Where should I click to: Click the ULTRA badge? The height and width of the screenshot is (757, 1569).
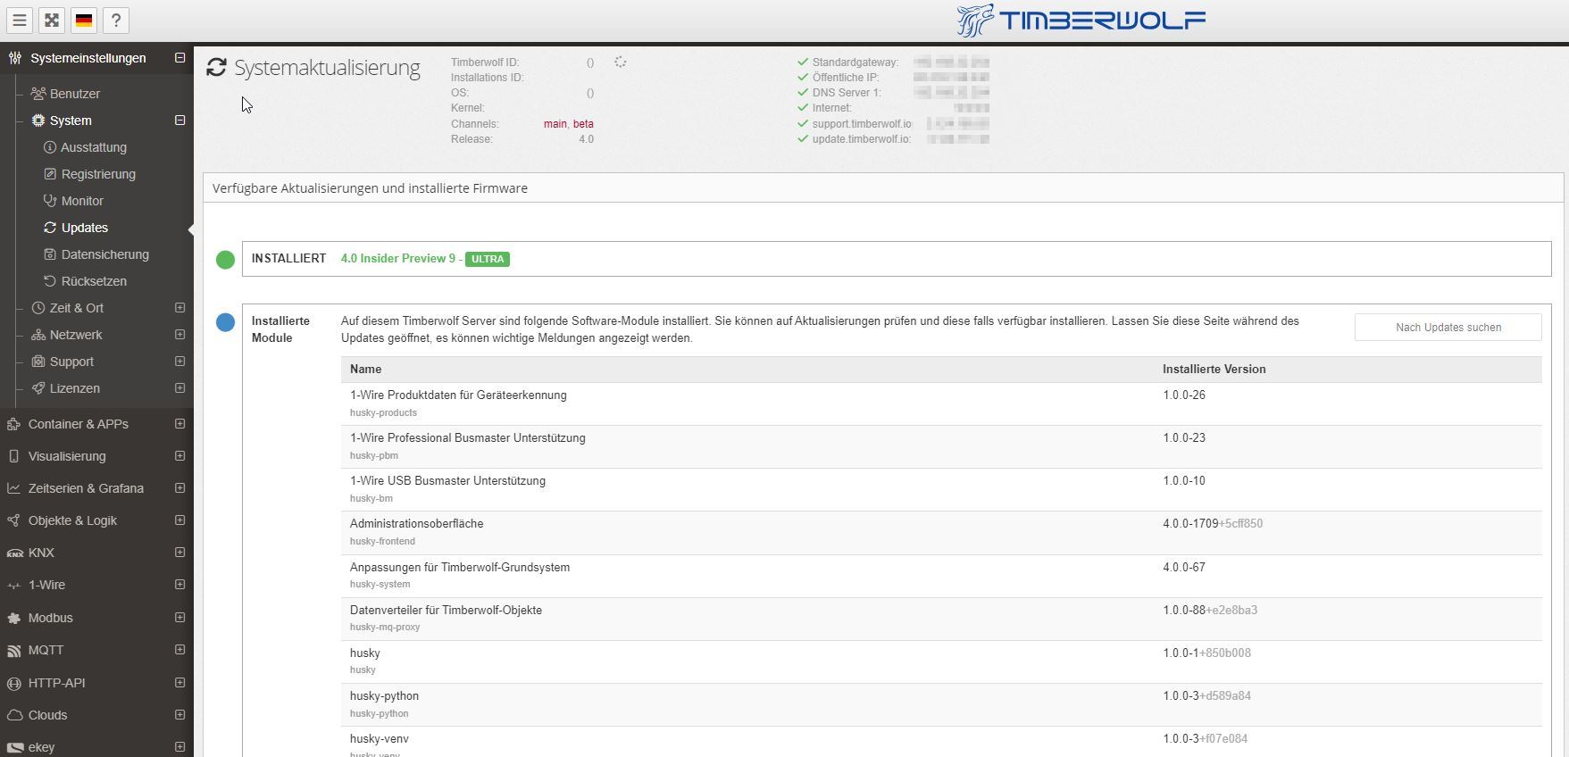[x=488, y=259]
